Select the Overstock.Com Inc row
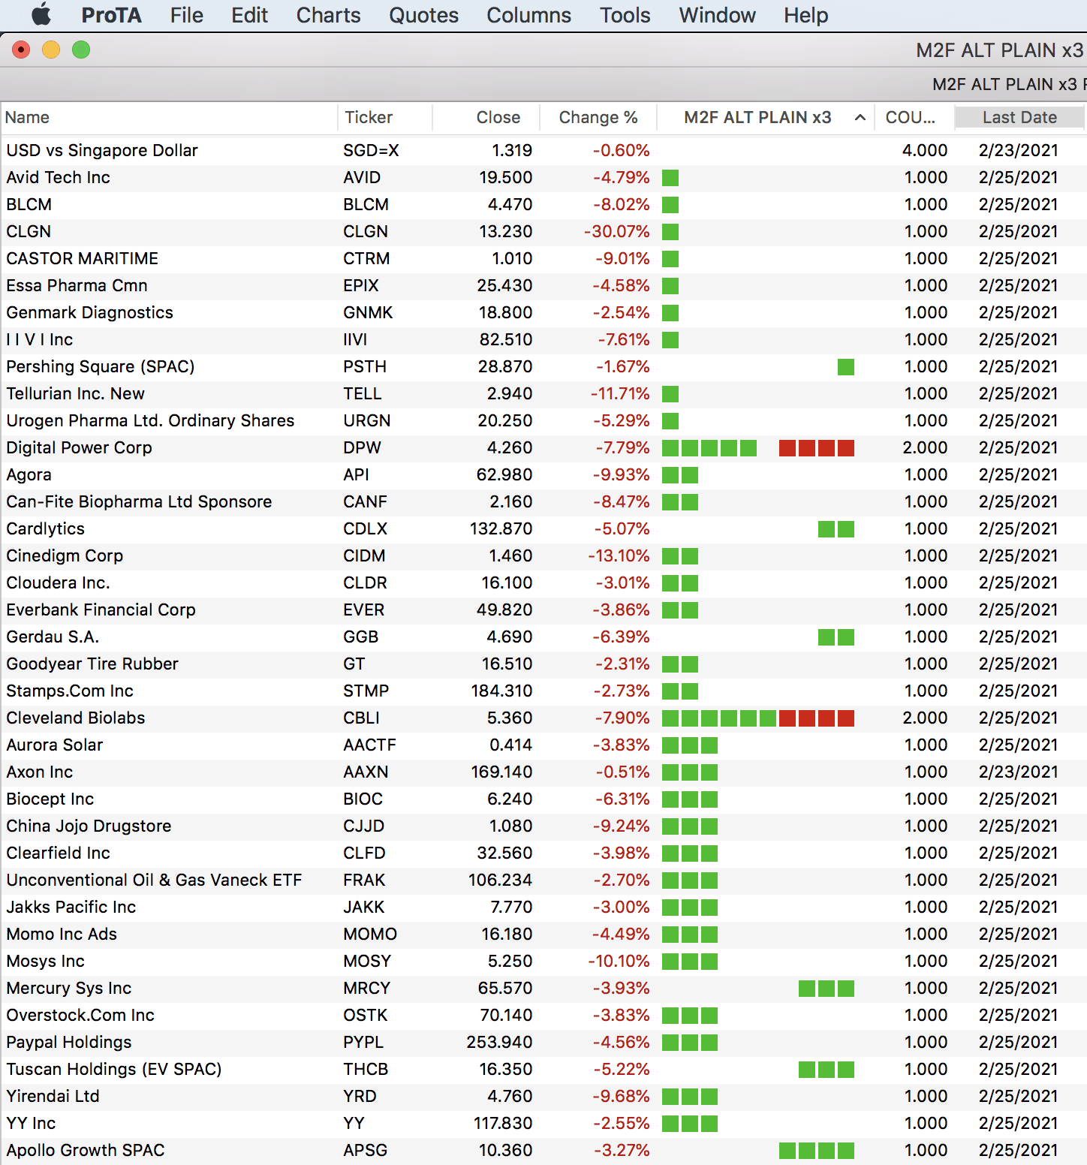This screenshot has height=1165, width=1087. (543, 1016)
